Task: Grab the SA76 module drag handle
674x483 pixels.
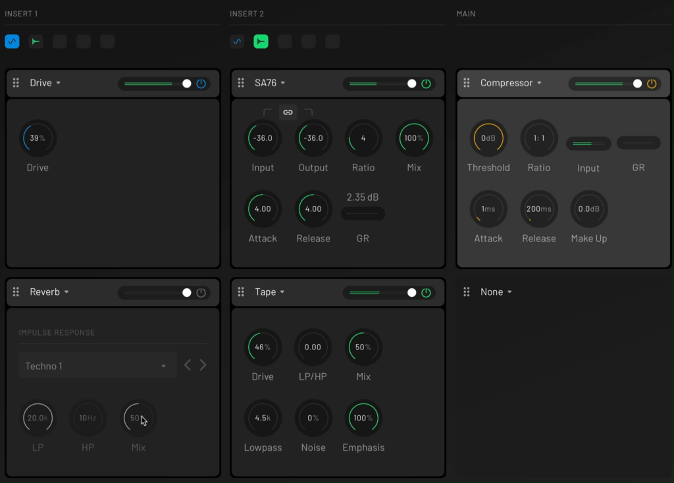Action: [241, 82]
